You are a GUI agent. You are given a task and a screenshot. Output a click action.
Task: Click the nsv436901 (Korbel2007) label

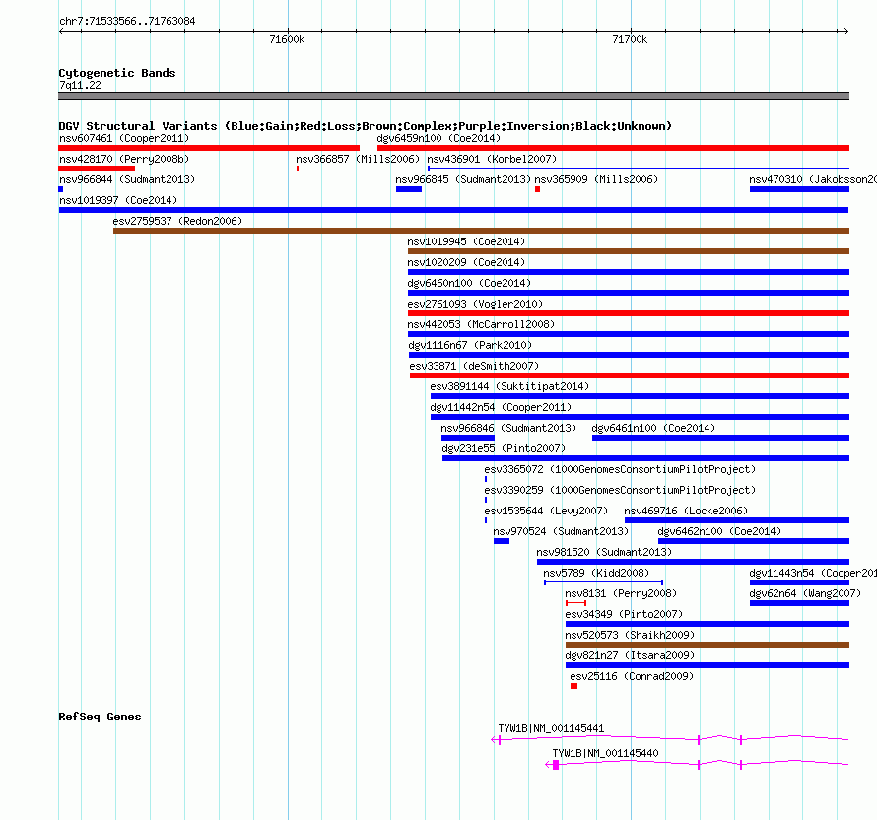492,159
